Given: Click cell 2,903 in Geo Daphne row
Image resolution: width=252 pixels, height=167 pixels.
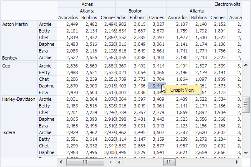Looking at the screenshot, I should tap(89, 86).
